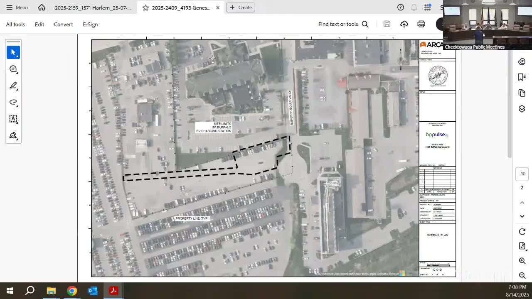Open the E-Sign menu item

90,24
